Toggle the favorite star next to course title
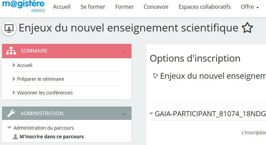Viewport: 266px width, 145px height. 247,28
